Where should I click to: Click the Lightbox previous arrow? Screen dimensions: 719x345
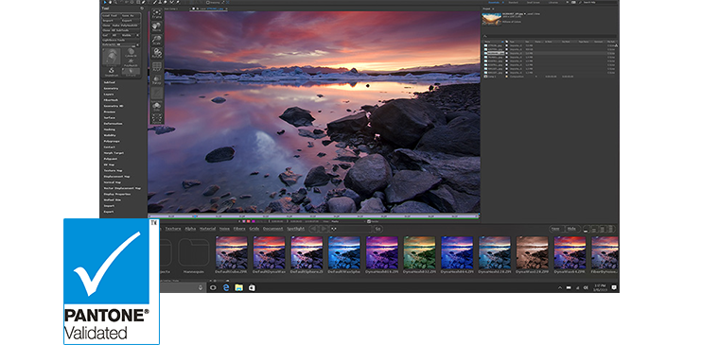coord(313,228)
